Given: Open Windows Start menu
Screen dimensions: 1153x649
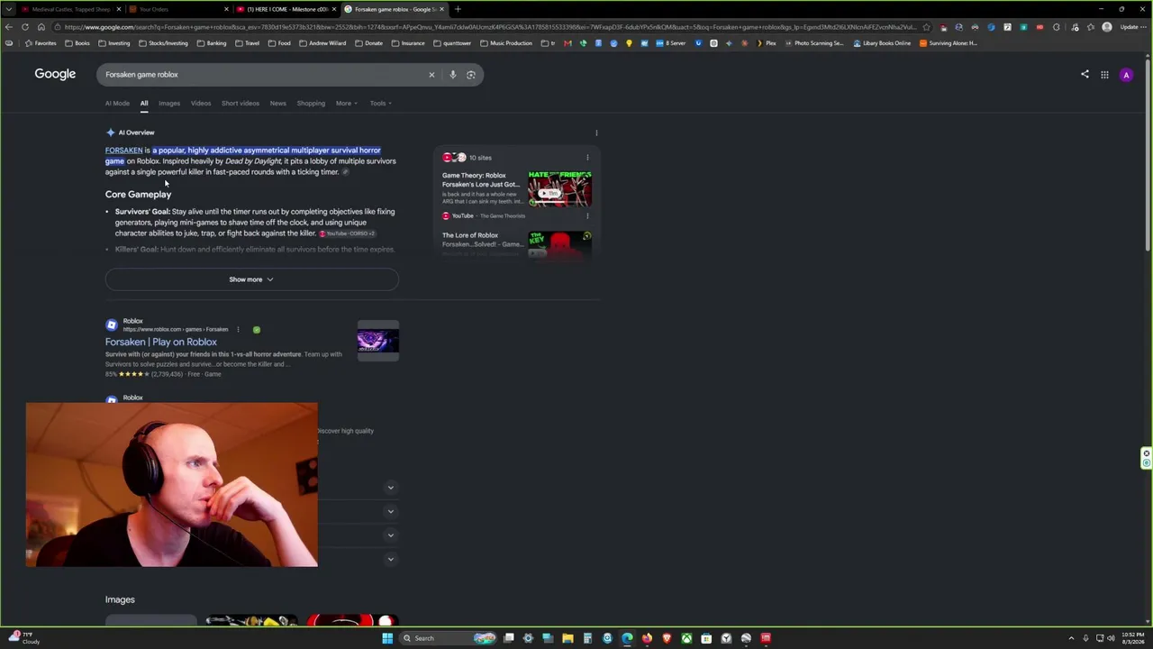Looking at the screenshot, I should (387, 638).
